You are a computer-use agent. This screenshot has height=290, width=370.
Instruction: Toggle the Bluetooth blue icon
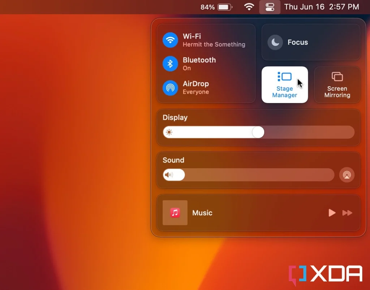pyautogui.click(x=170, y=64)
